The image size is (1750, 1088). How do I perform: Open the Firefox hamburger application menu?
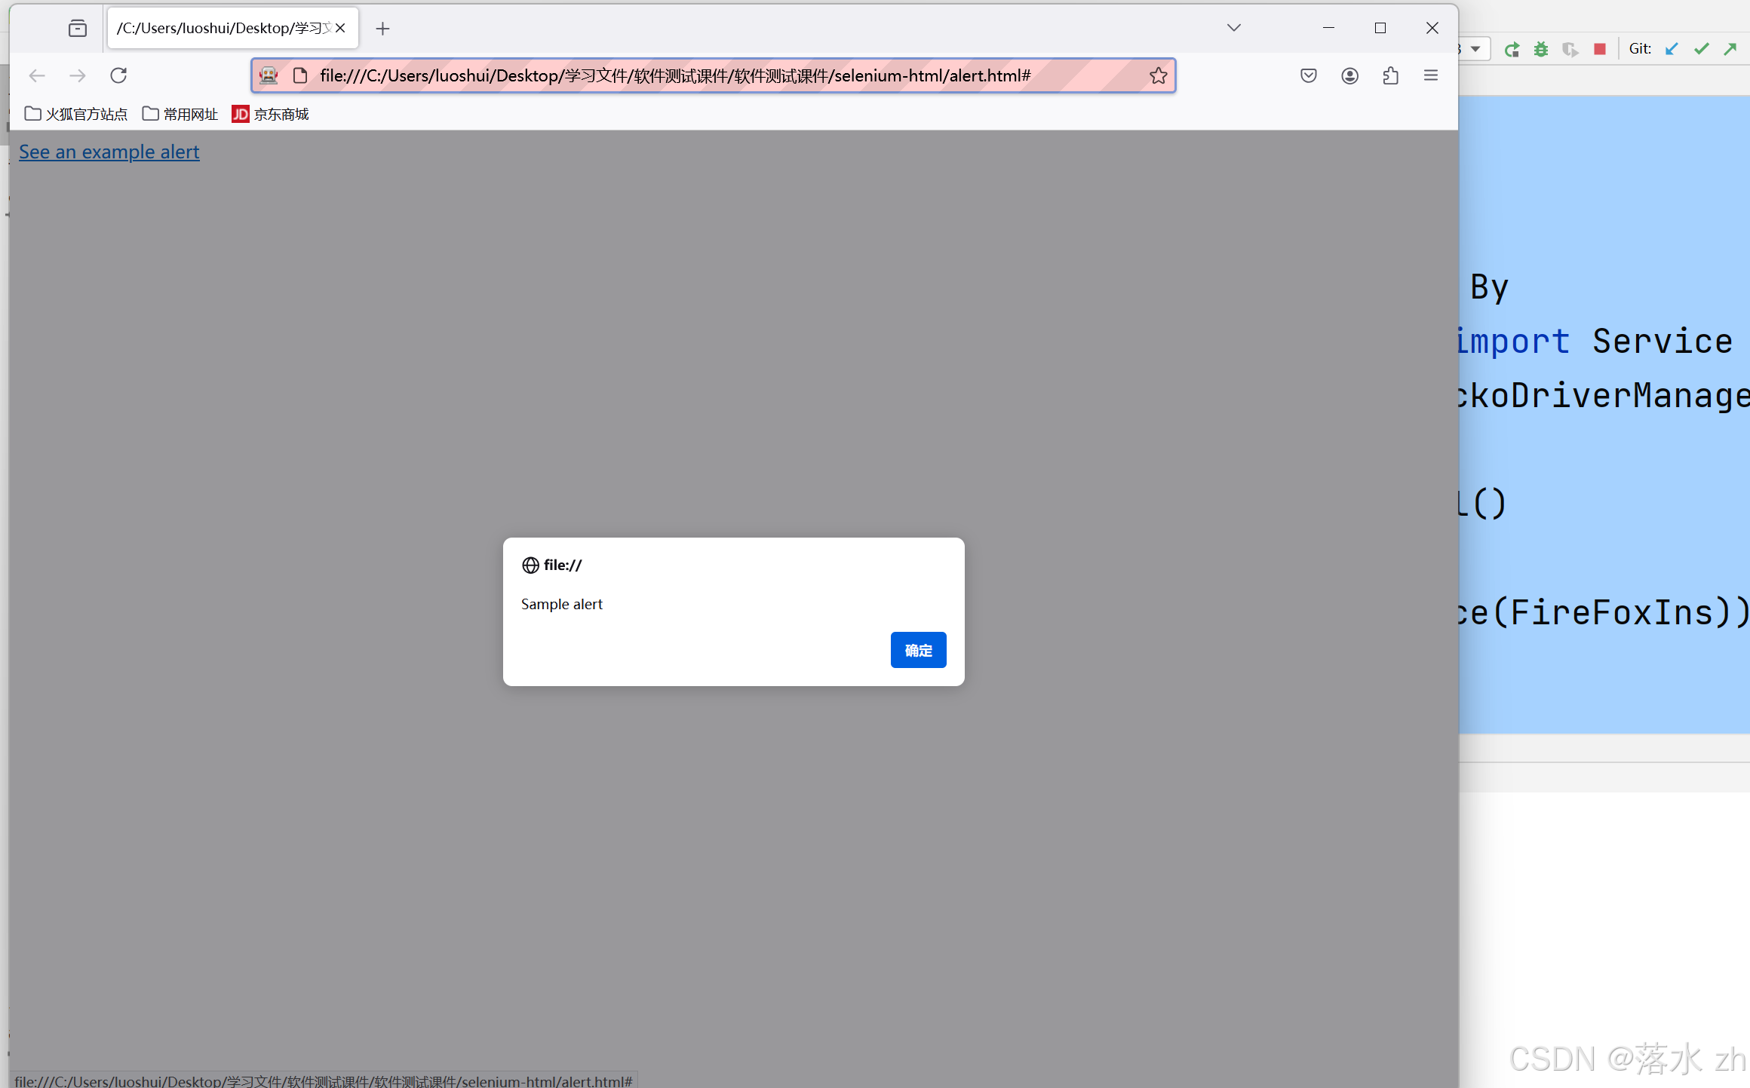1431,75
